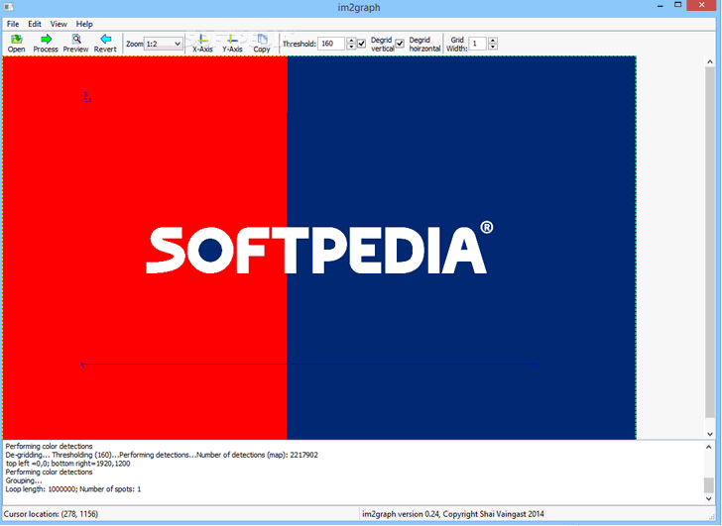Open the Help menu
The width and height of the screenshot is (722, 526).
point(84,23)
